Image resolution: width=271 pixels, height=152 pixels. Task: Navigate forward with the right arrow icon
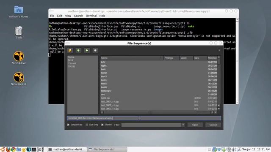tap(95, 50)
